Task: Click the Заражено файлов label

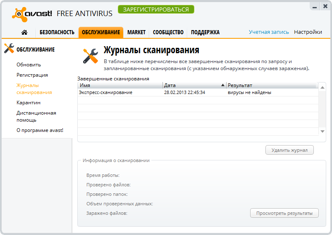Action: coord(107,214)
